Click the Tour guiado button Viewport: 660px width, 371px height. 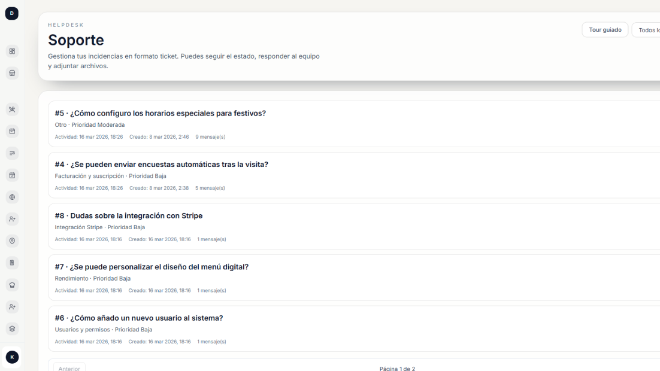click(x=605, y=30)
